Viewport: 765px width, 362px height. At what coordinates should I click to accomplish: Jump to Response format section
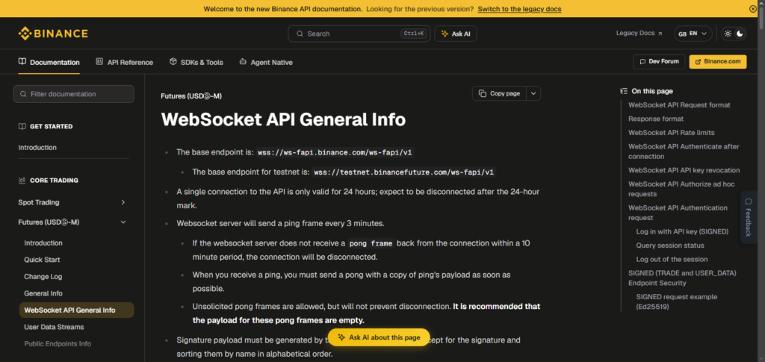click(x=656, y=119)
